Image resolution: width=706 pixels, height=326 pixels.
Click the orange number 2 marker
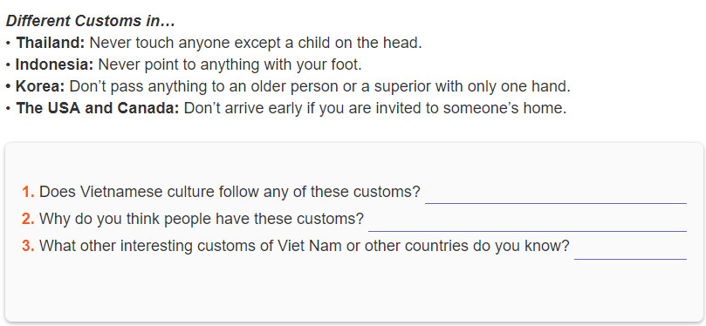click(28, 220)
